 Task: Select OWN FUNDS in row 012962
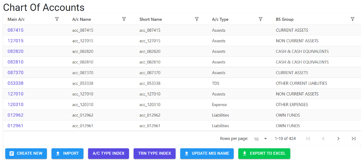(x=288, y=115)
